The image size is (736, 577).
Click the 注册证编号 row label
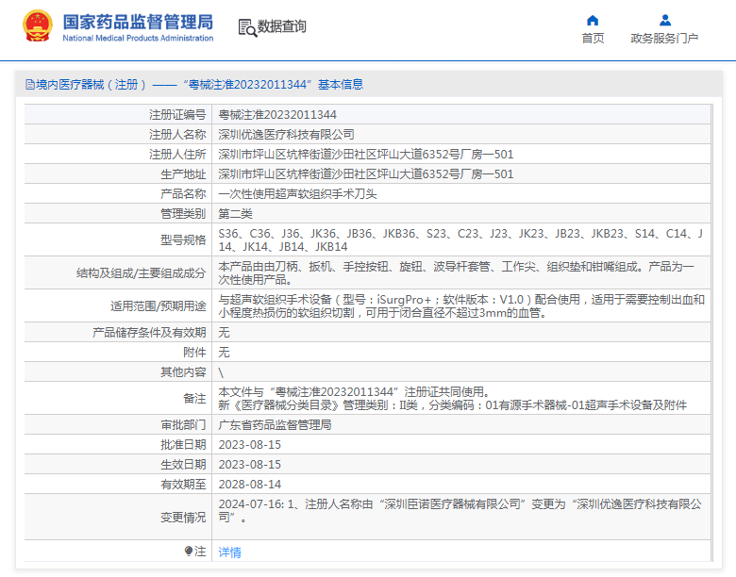point(177,114)
